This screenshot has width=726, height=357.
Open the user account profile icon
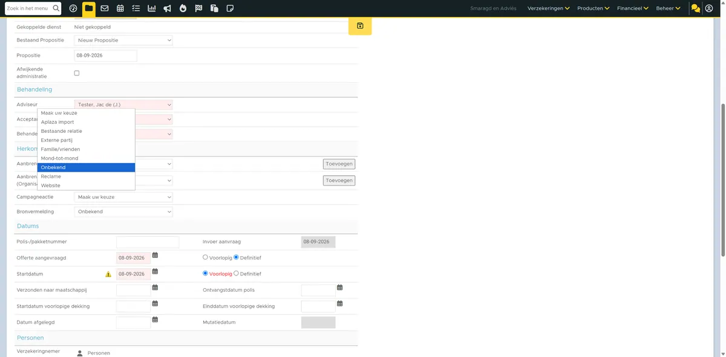pyautogui.click(x=709, y=8)
